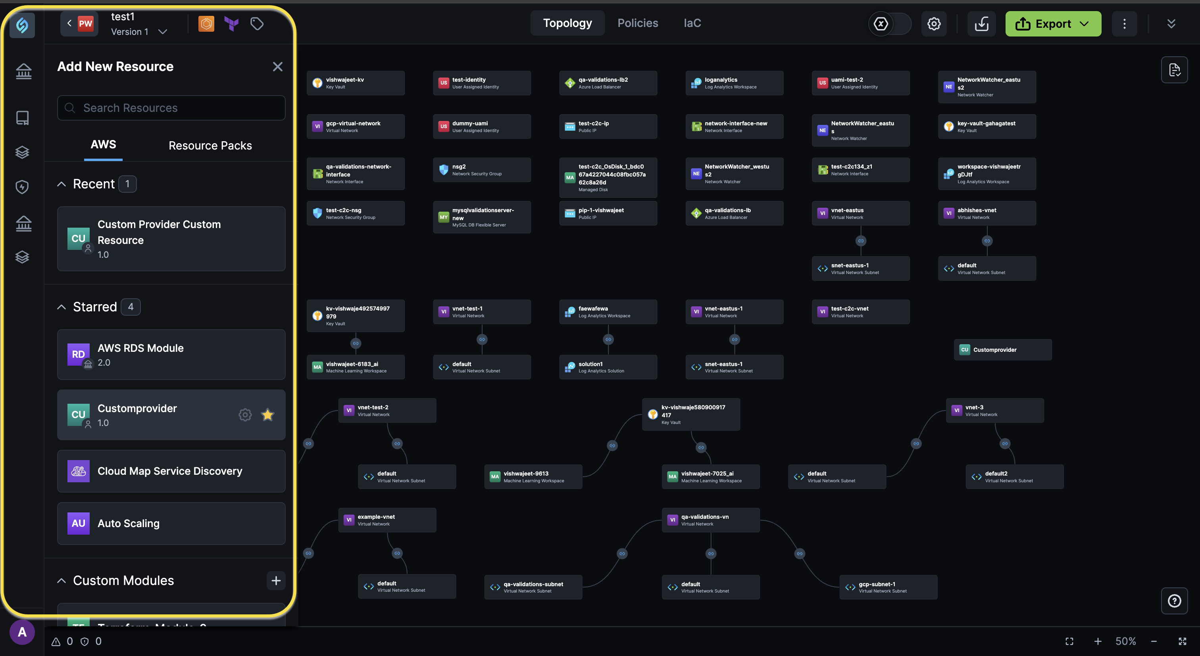Click the Terraform icon in header

click(x=231, y=23)
